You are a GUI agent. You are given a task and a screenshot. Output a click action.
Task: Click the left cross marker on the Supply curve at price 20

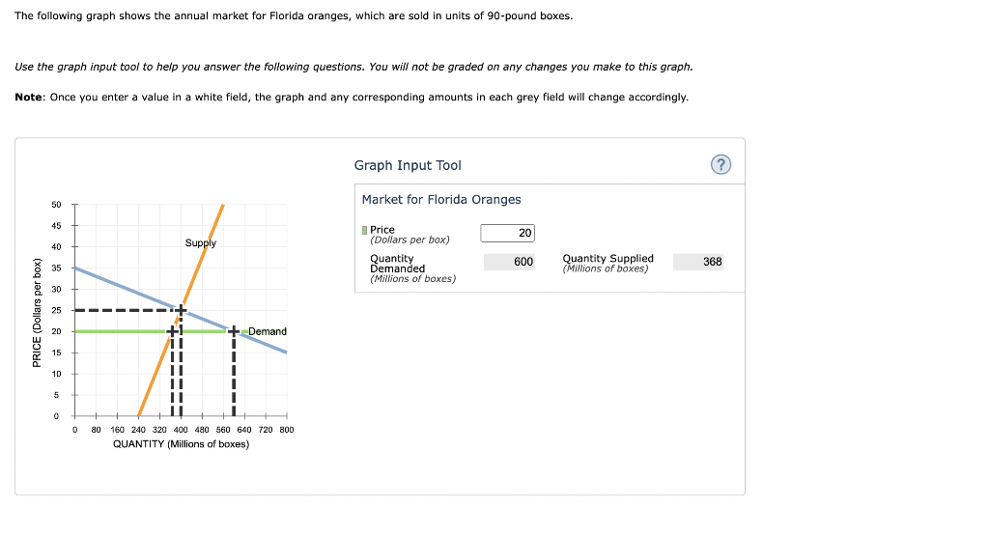(174, 331)
